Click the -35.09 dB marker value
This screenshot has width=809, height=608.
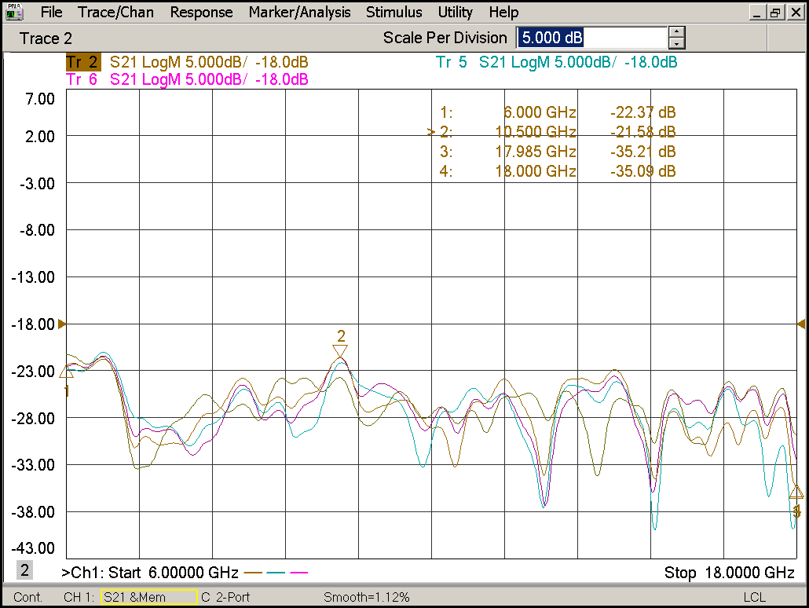tap(642, 170)
